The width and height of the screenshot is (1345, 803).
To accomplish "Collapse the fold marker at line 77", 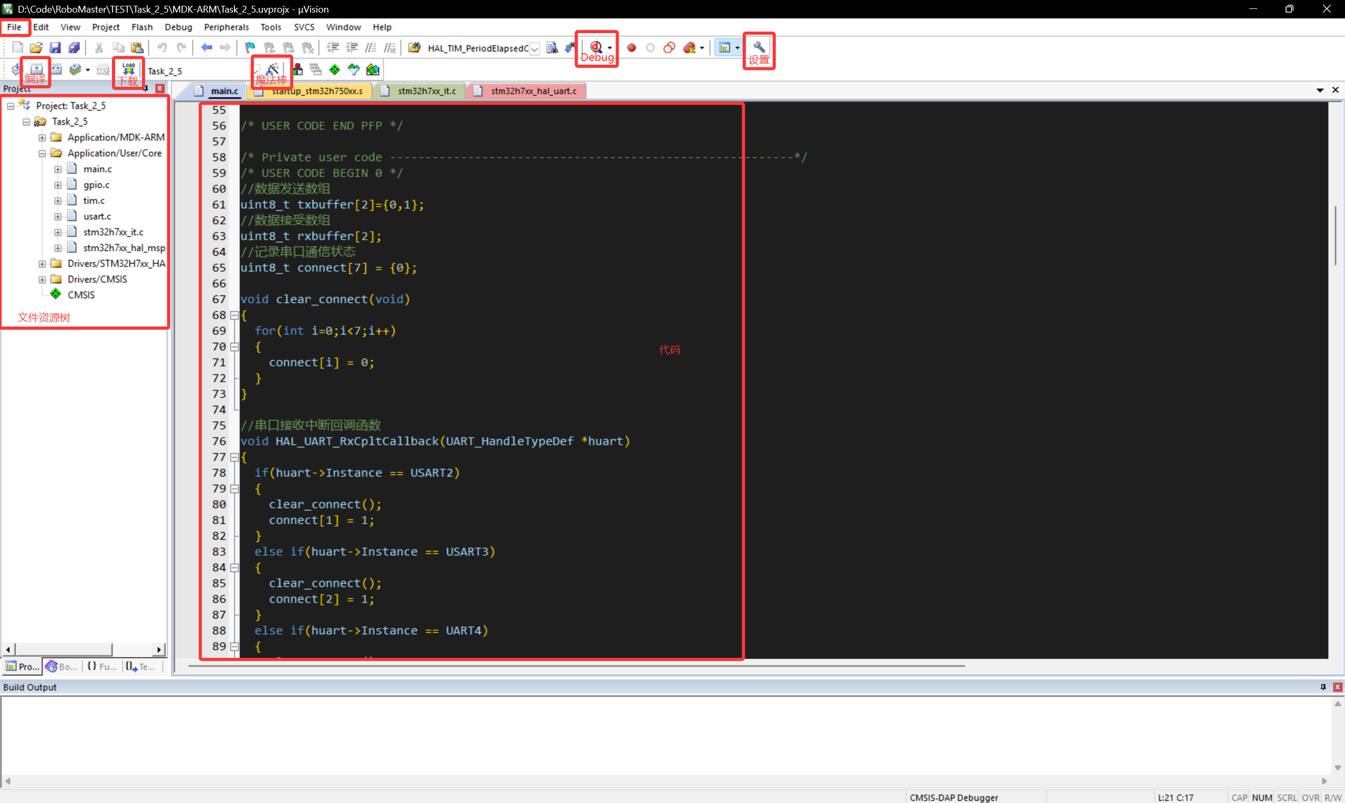I will 234,457.
